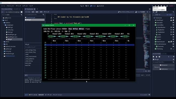Open the AssetLib workspace
The image size is (176, 99).
(100, 6)
